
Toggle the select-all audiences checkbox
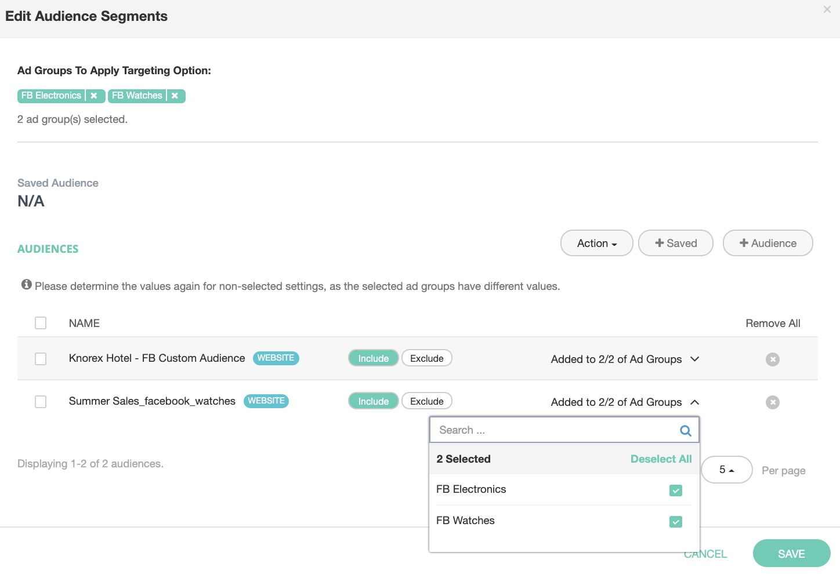[41, 323]
